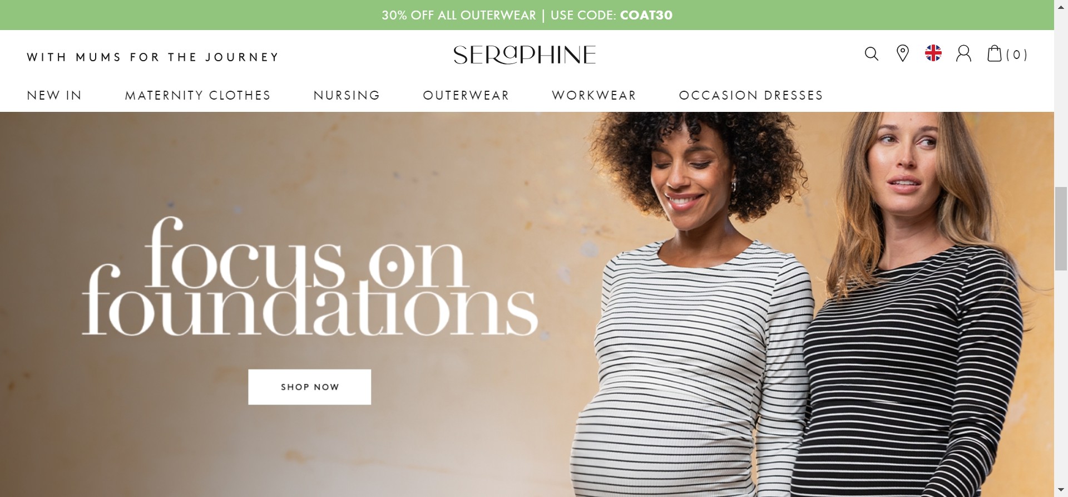Image resolution: width=1068 pixels, height=497 pixels.
Task: Click the store locator pin icon
Action: coord(902,53)
